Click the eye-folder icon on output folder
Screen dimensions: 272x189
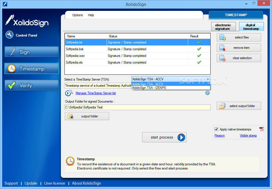[70, 116]
